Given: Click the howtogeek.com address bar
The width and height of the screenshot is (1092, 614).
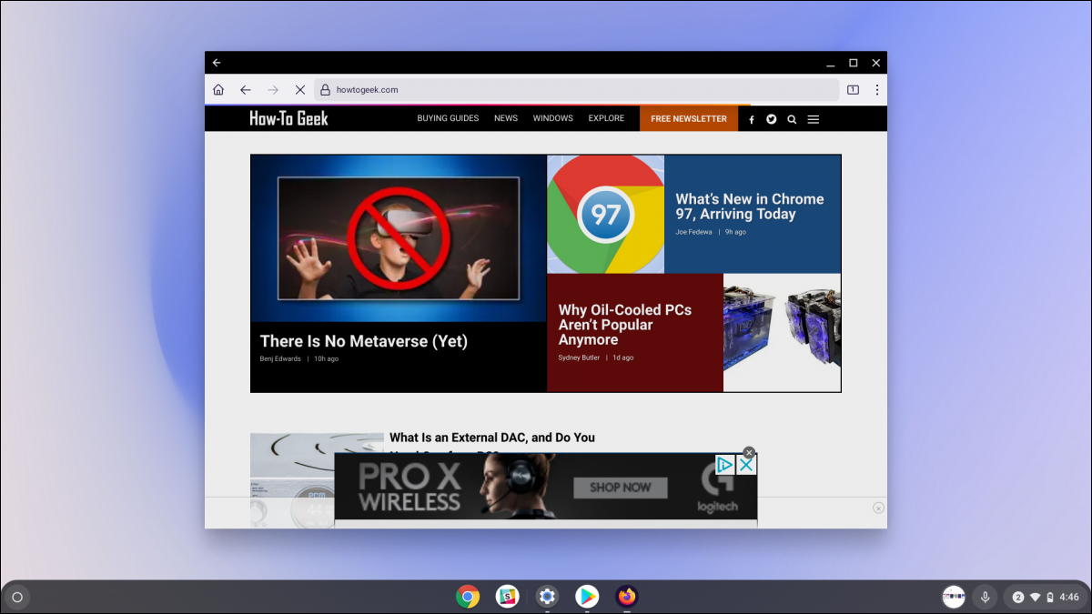Looking at the screenshot, I should tap(575, 90).
